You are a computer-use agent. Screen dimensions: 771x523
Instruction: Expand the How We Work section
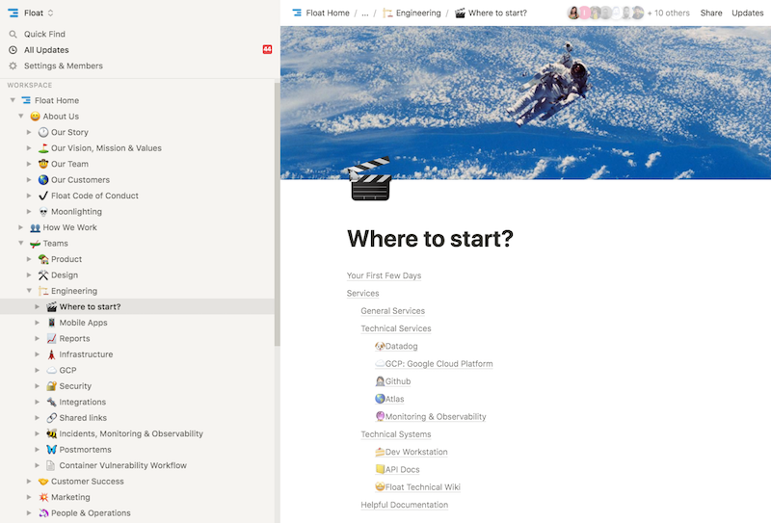click(x=21, y=228)
